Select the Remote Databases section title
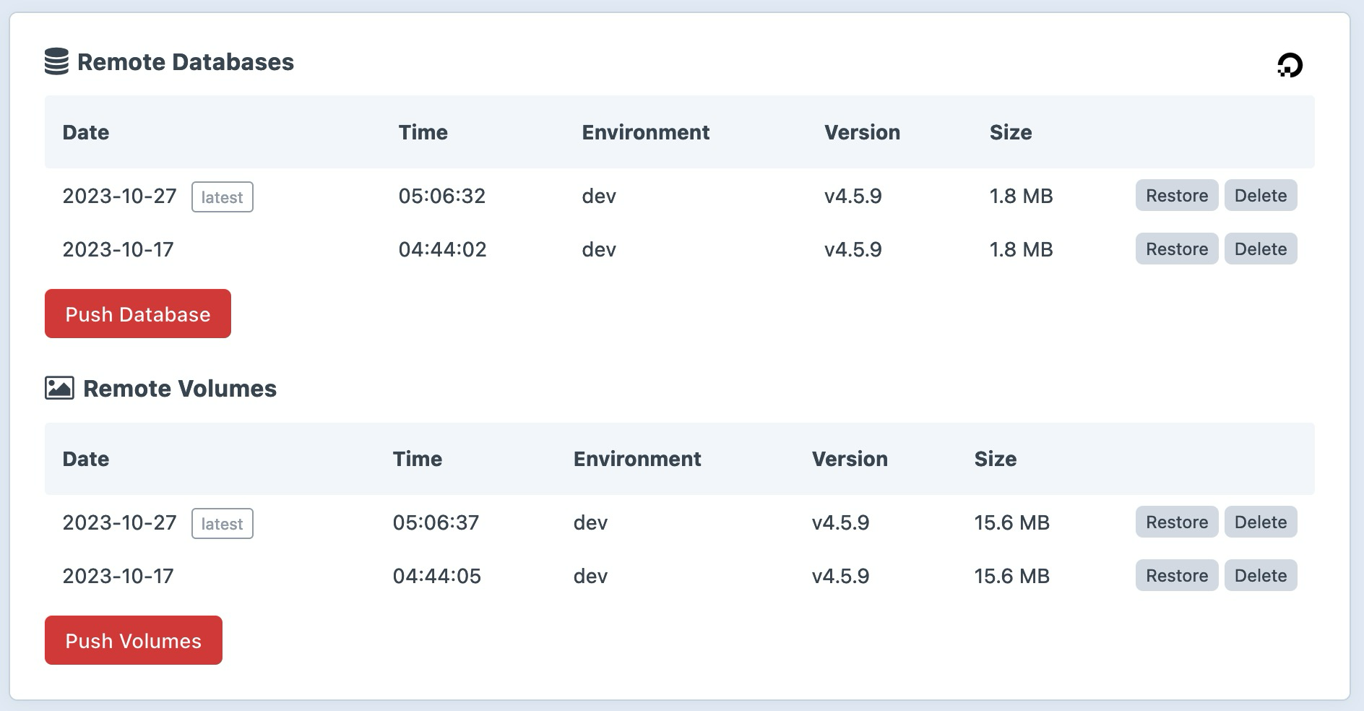The height and width of the screenshot is (711, 1364). coord(186,61)
